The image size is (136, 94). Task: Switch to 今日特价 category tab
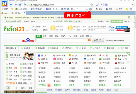click(x=95, y=48)
